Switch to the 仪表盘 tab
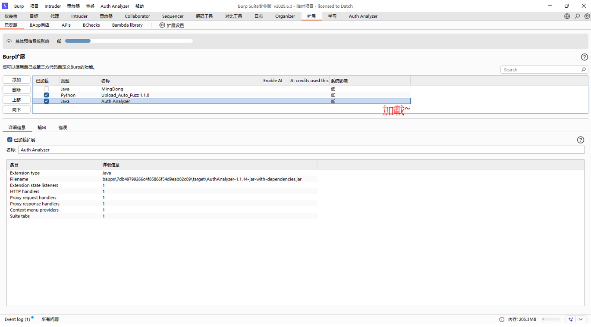 (x=11, y=16)
